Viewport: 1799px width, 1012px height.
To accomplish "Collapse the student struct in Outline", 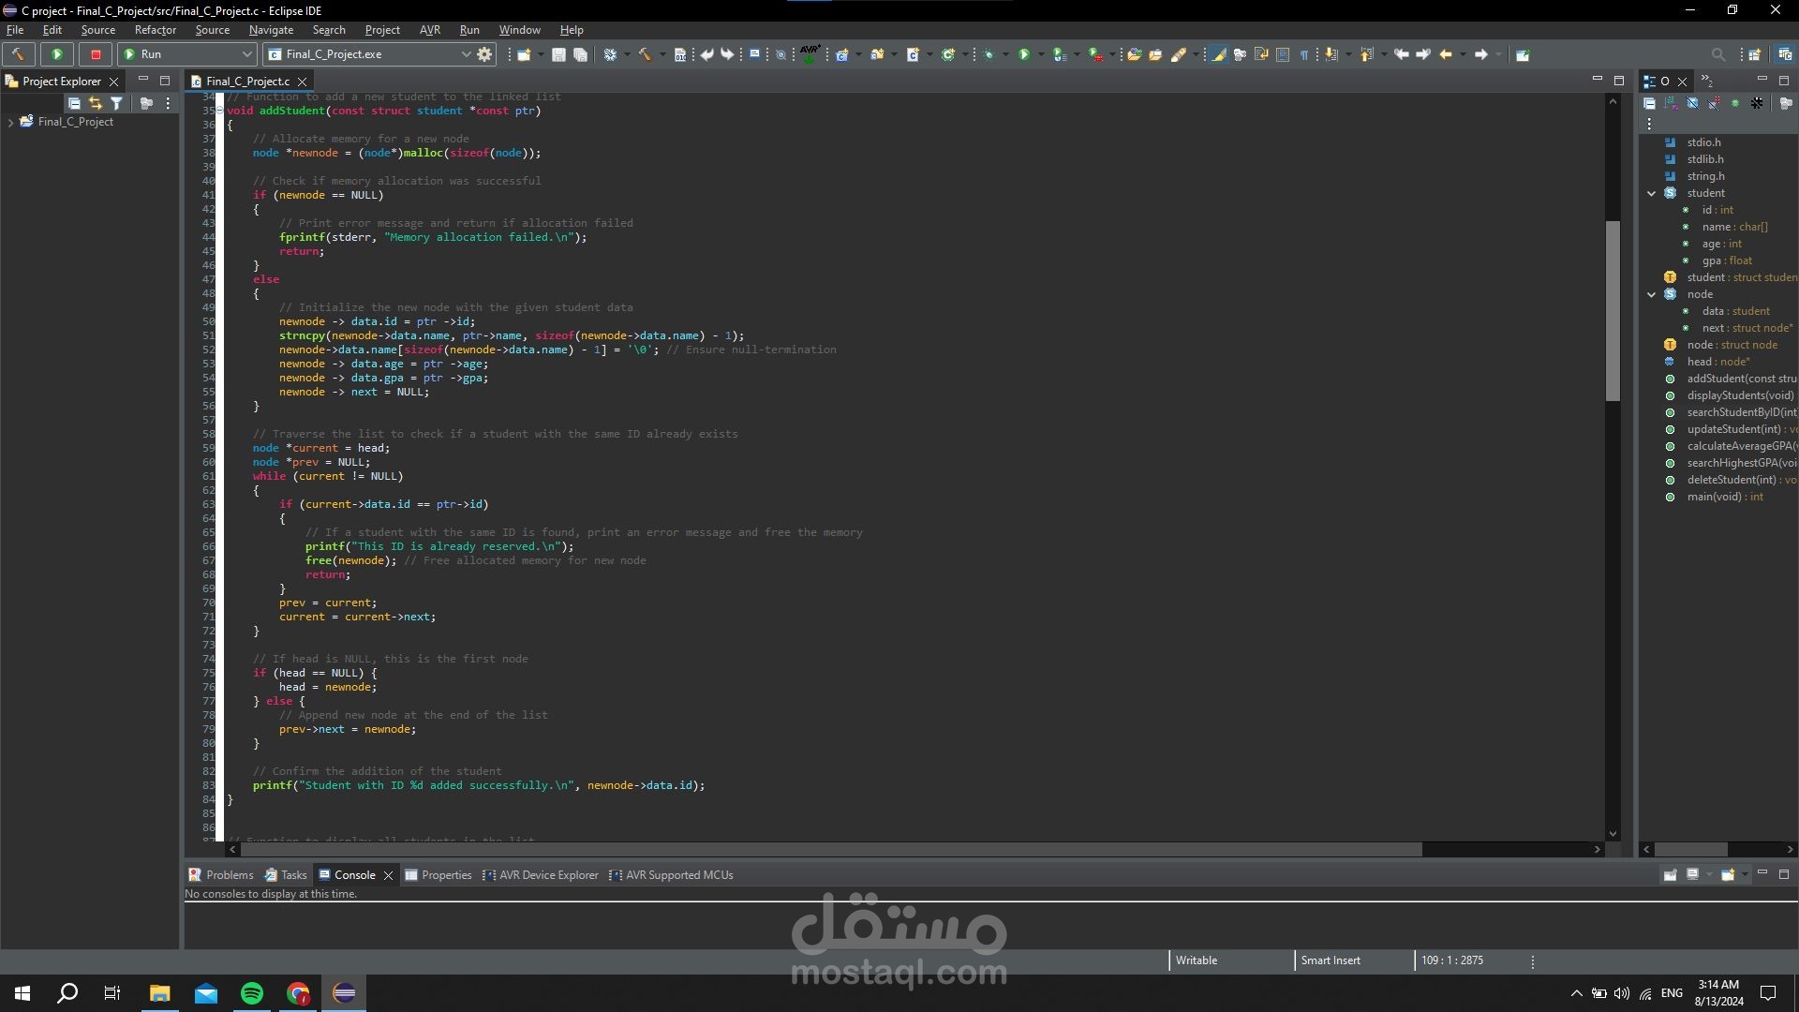I will [1651, 193].
